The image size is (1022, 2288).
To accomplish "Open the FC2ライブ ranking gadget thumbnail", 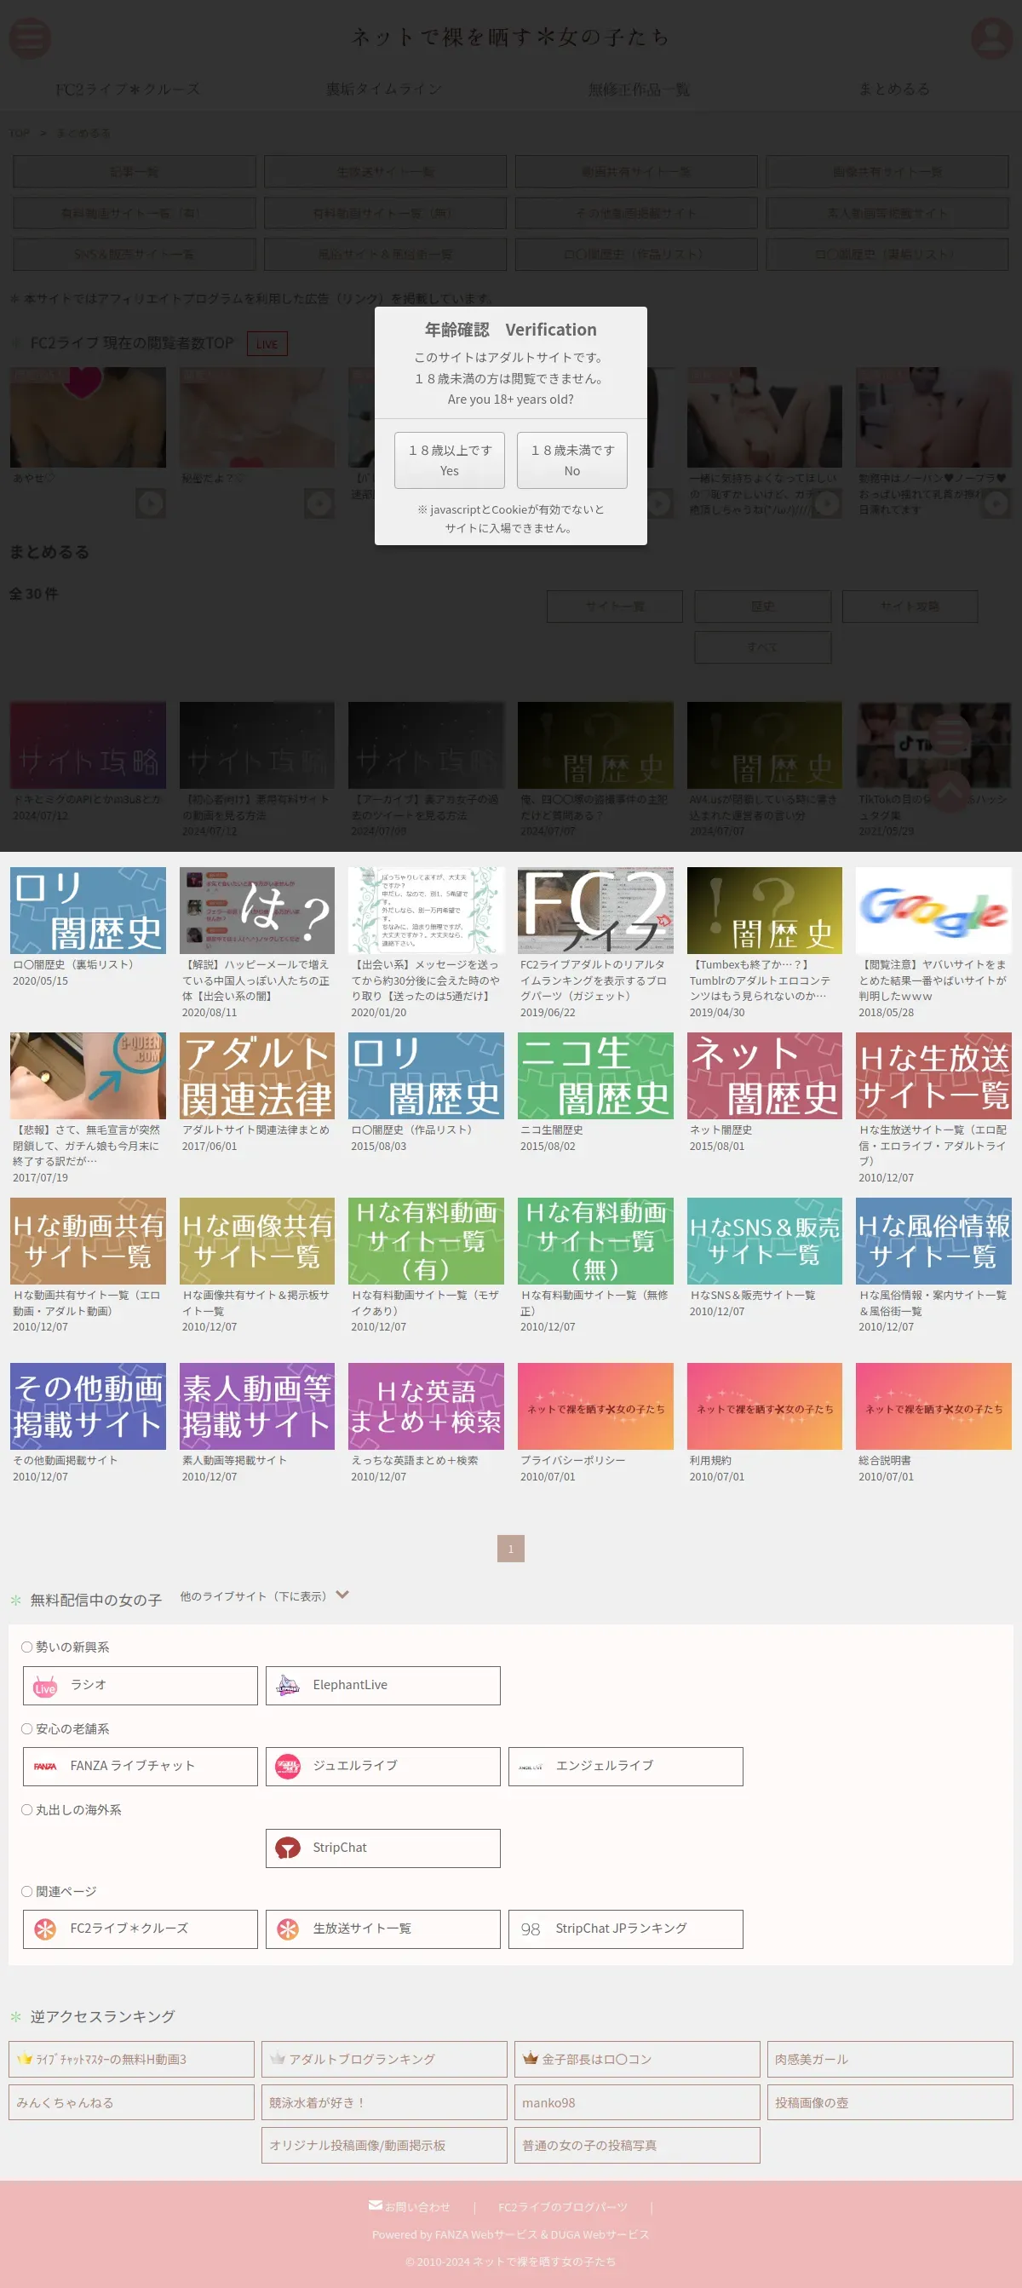I will (596, 911).
